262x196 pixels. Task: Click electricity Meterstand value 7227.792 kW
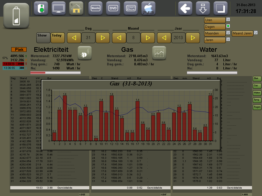pyautogui.click(x=62, y=56)
